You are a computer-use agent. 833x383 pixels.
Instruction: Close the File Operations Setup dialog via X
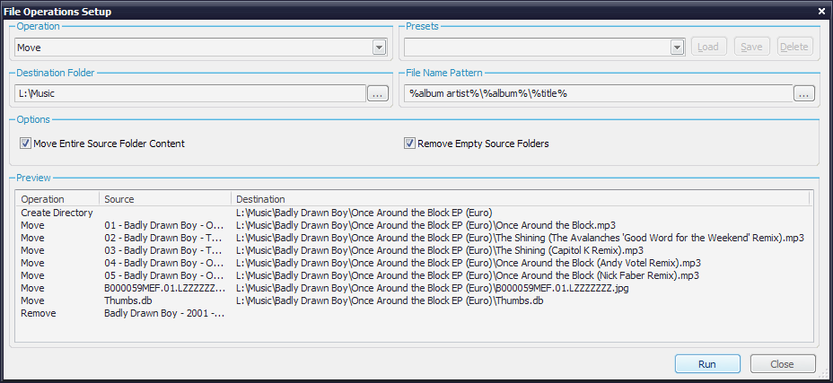(x=821, y=12)
